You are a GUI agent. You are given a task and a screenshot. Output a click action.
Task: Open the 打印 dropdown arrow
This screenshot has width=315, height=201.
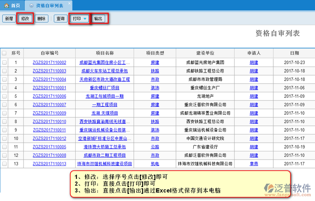point(85,19)
